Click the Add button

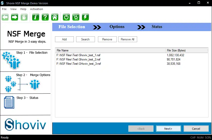[x=64, y=39]
